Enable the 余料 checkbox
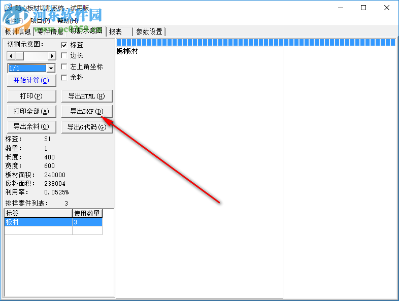This screenshot has width=399, height=301. pyautogui.click(x=64, y=78)
